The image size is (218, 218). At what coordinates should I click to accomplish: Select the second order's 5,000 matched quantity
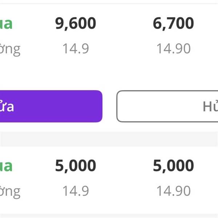point(173,166)
